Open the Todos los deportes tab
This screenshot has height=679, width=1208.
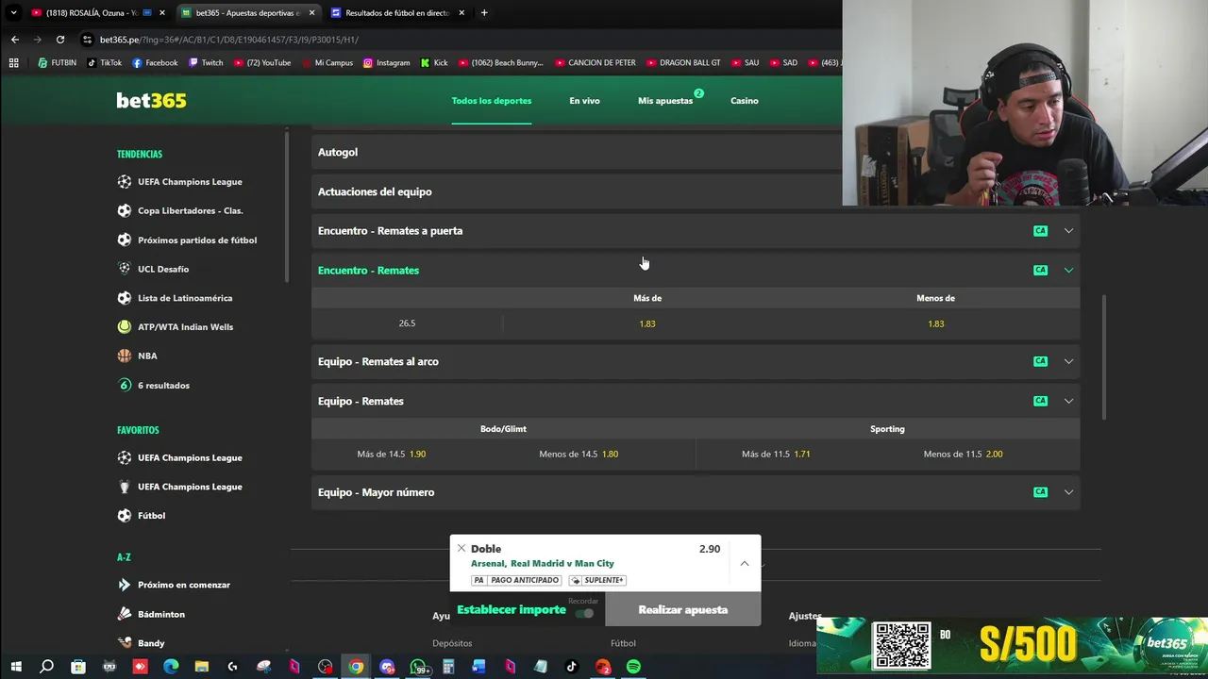tap(492, 101)
